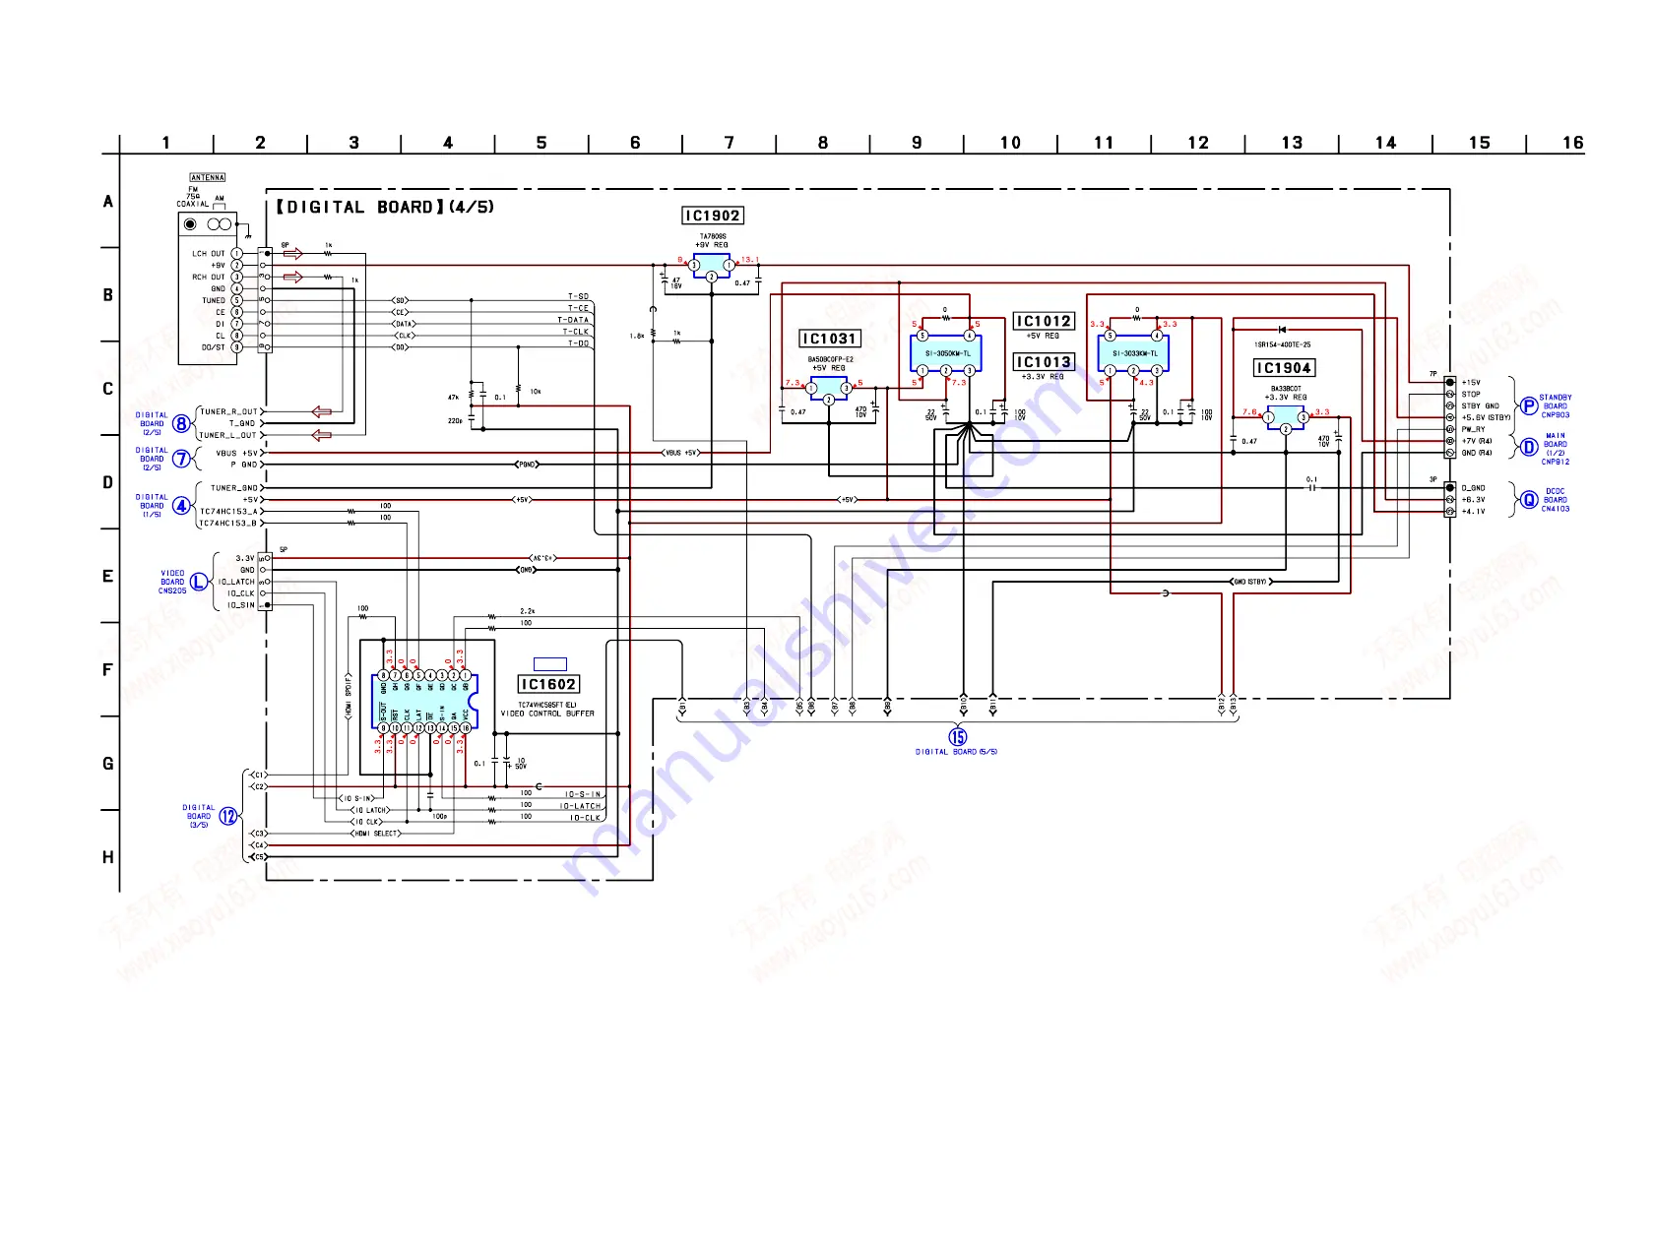The image size is (1654, 1243).
Task: Click the +4.1V connector pin label
Action: tap(1473, 512)
